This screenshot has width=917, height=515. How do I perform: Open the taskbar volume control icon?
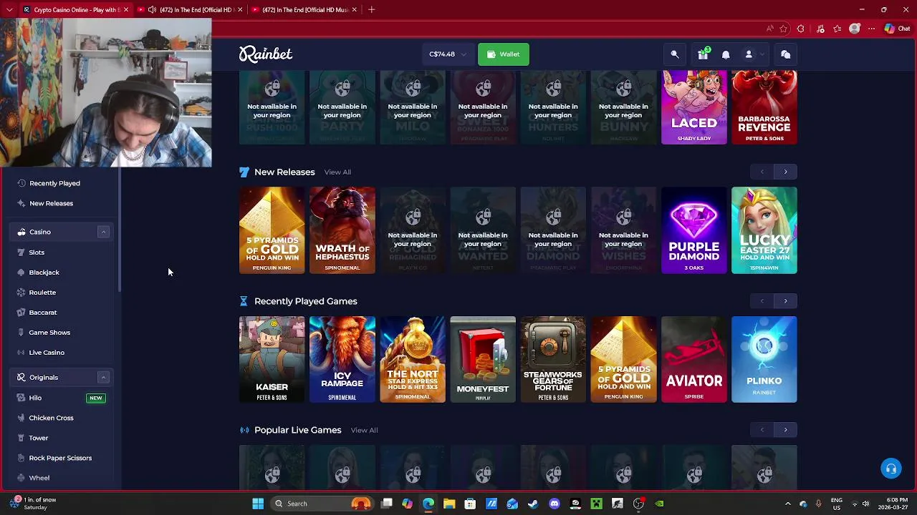pos(866,504)
